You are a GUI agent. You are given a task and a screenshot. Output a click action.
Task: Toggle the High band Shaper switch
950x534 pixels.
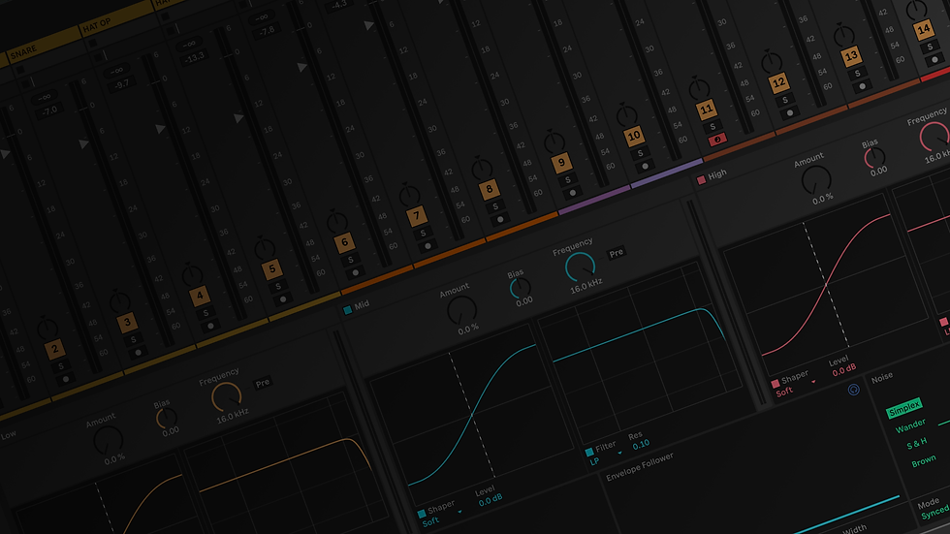click(x=775, y=383)
